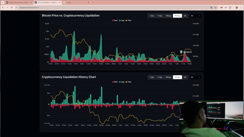
Task: Expand the All dropdown on History chart
Action: coord(196,77)
